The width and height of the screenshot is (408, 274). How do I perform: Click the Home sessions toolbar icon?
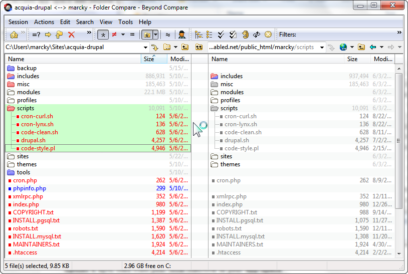tap(14, 35)
